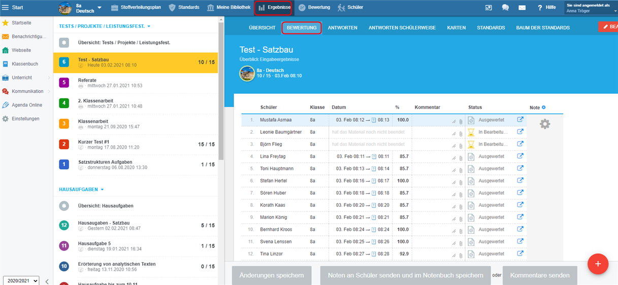The image size is (618, 285).
Task: Open Lina Freytag's external link icon
Action: tap(520, 156)
